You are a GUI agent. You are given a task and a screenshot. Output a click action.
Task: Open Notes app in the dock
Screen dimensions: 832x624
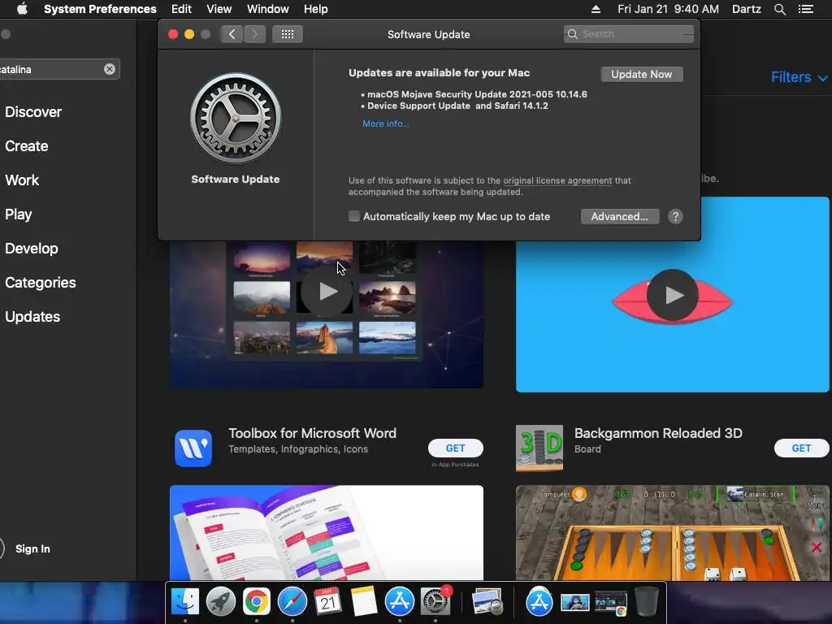point(363,602)
